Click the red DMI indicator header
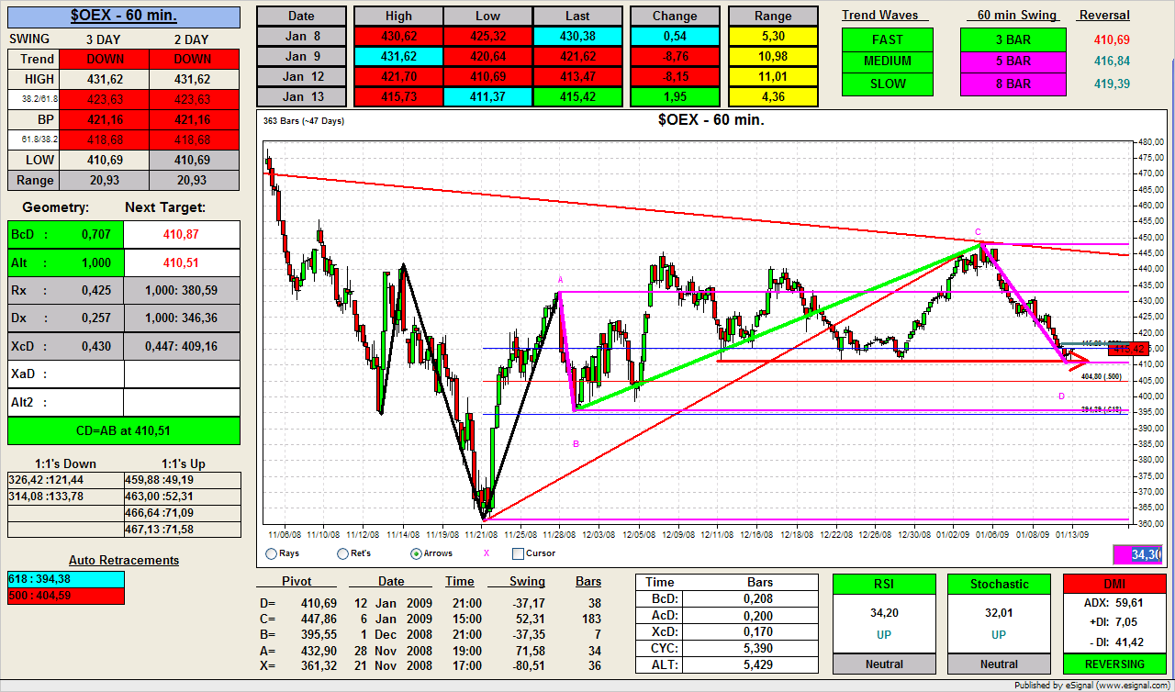Screen dimensions: 1175x692 [x=1114, y=584]
